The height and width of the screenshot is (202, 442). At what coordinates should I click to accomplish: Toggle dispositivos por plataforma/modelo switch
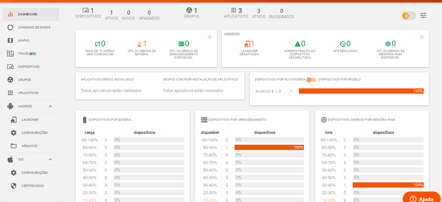(311, 80)
